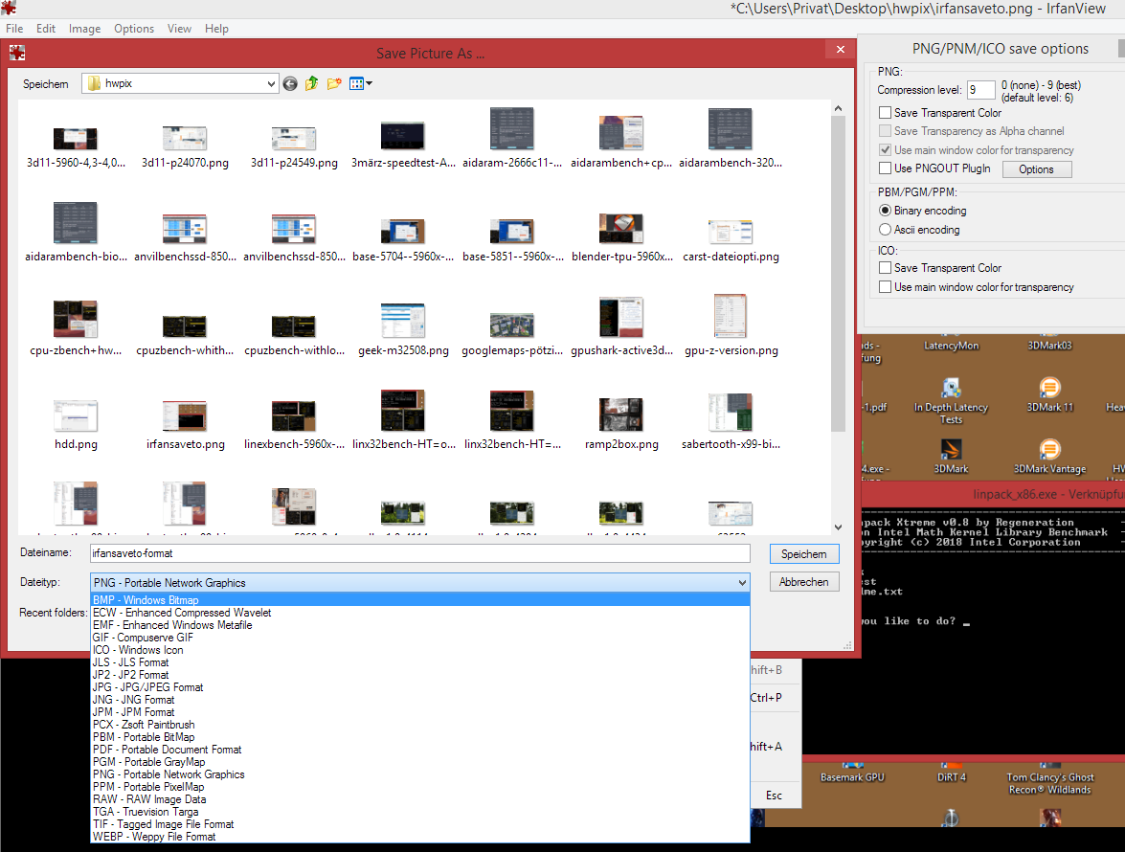This screenshot has width=1125, height=852.
Task: Open the File menu
Action: 14,29
